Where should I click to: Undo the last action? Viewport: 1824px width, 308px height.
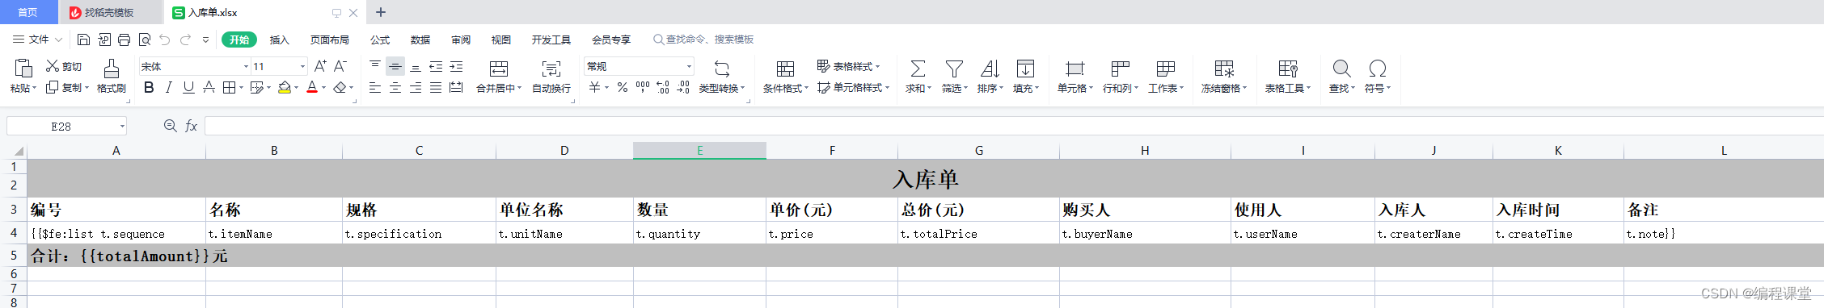click(x=165, y=40)
